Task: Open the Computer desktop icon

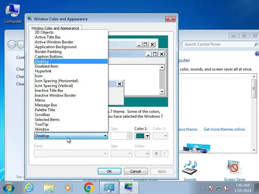Action: (x=13, y=14)
